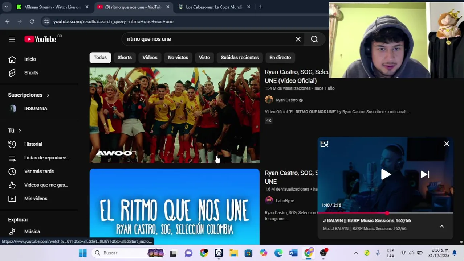Open Ver más tarde list
The height and width of the screenshot is (261, 464).
click(39, 171)
